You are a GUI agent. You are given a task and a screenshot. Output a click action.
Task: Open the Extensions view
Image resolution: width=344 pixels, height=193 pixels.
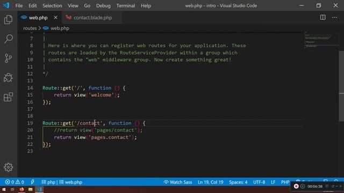tap(9, 97)
